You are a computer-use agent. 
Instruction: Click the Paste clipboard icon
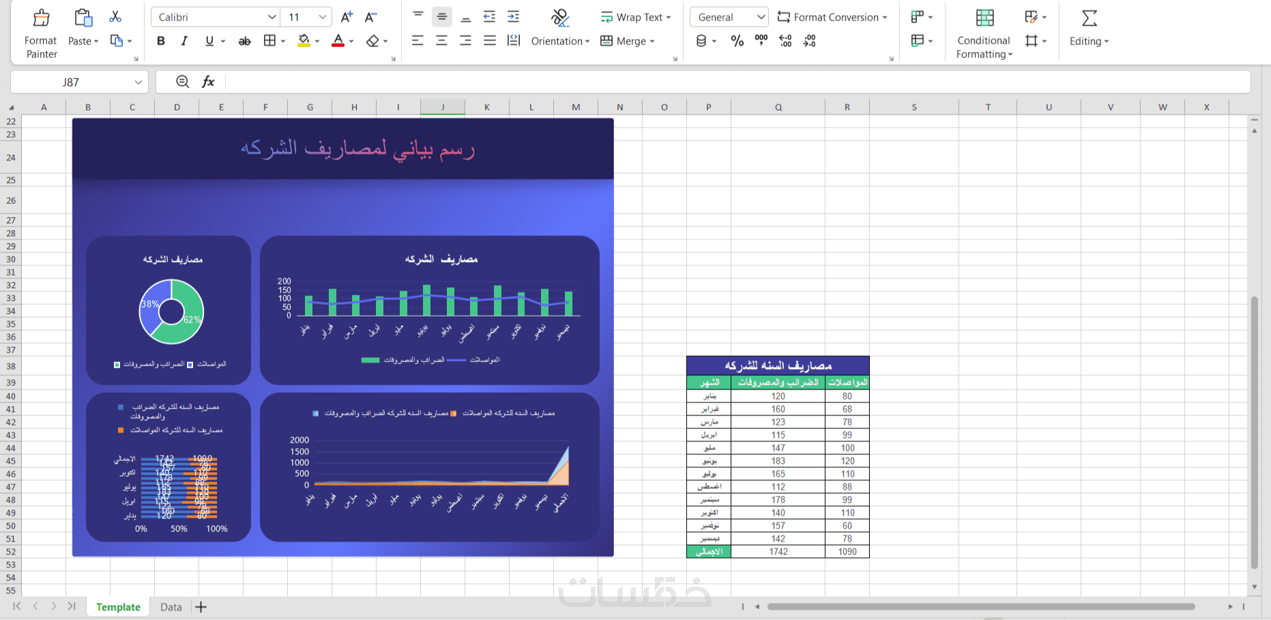83,17
